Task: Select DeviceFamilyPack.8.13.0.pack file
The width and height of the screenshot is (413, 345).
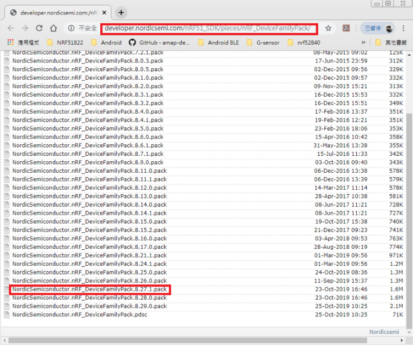Action: pyautogui.click(x=90, y=196)
